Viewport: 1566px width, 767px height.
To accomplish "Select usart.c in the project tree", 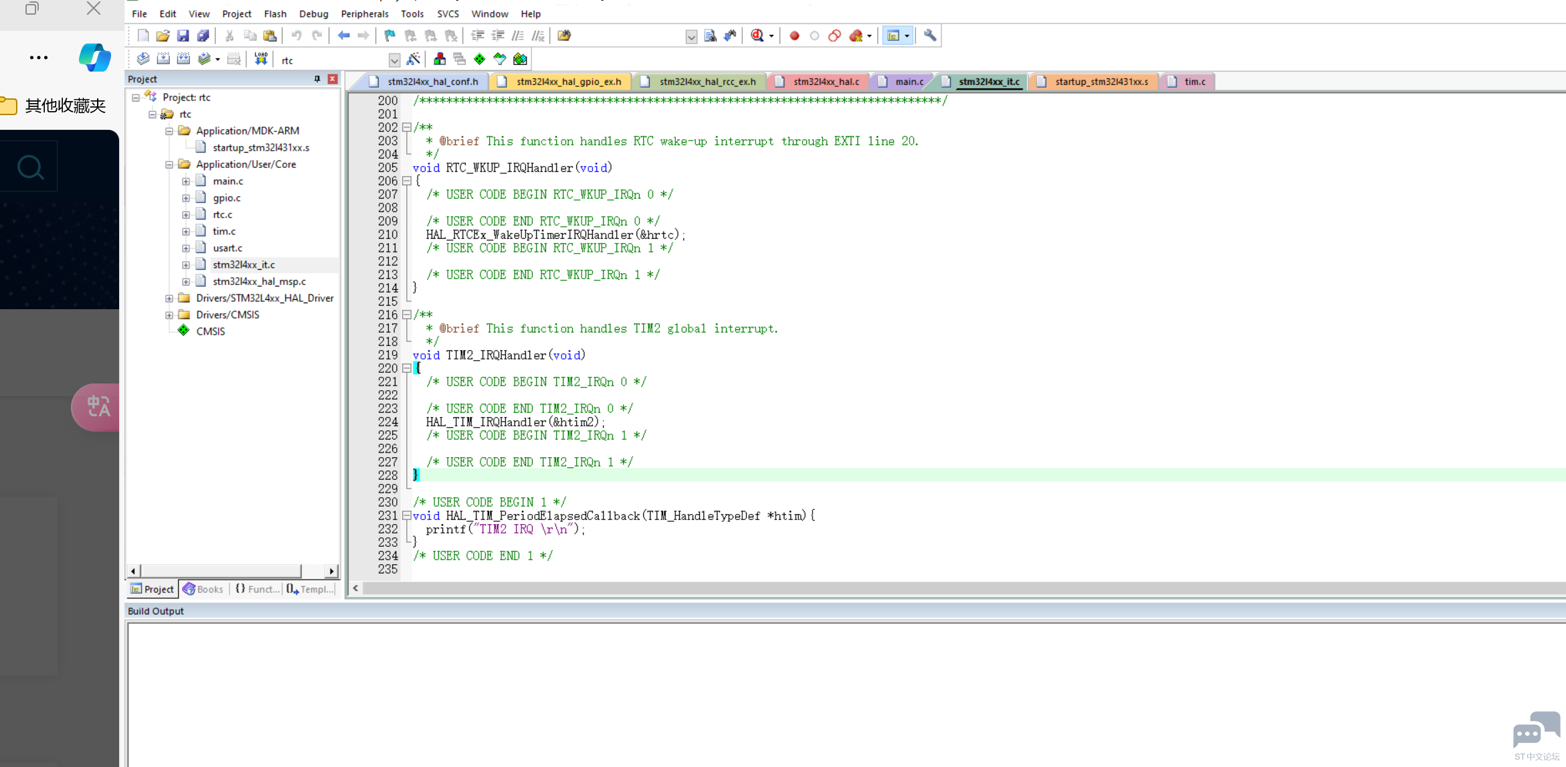I will (228, 248).
